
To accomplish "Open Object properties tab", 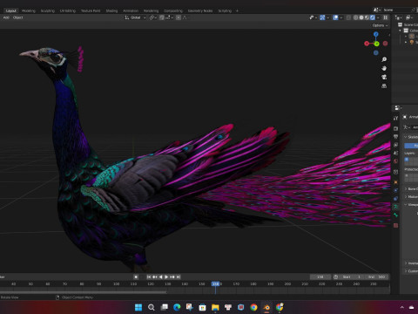I will tap(395, 182).
